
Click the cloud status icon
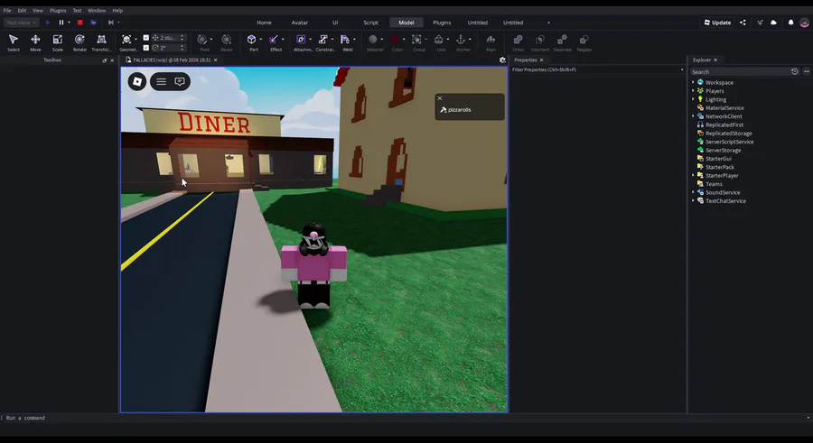click(773, 23)
